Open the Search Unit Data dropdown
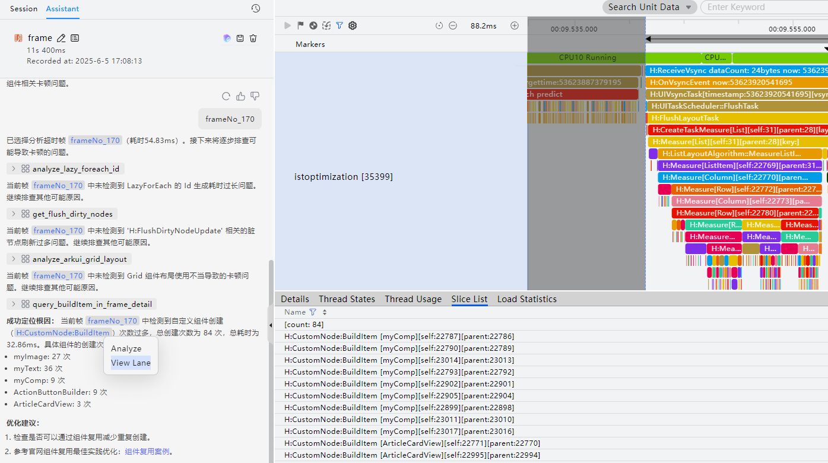Image resolution: width=828 pixels, height=463 pixels. (x=649, y=7)
